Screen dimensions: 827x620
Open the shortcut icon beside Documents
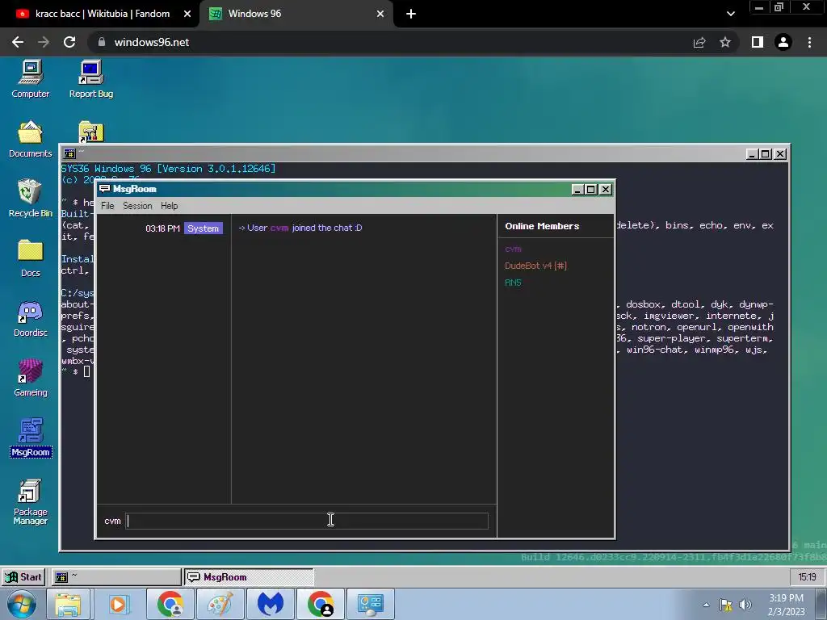[90, 132]
